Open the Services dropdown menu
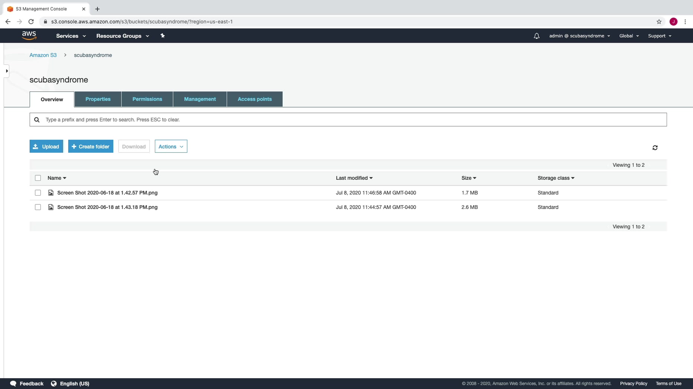 pos(71,36)
